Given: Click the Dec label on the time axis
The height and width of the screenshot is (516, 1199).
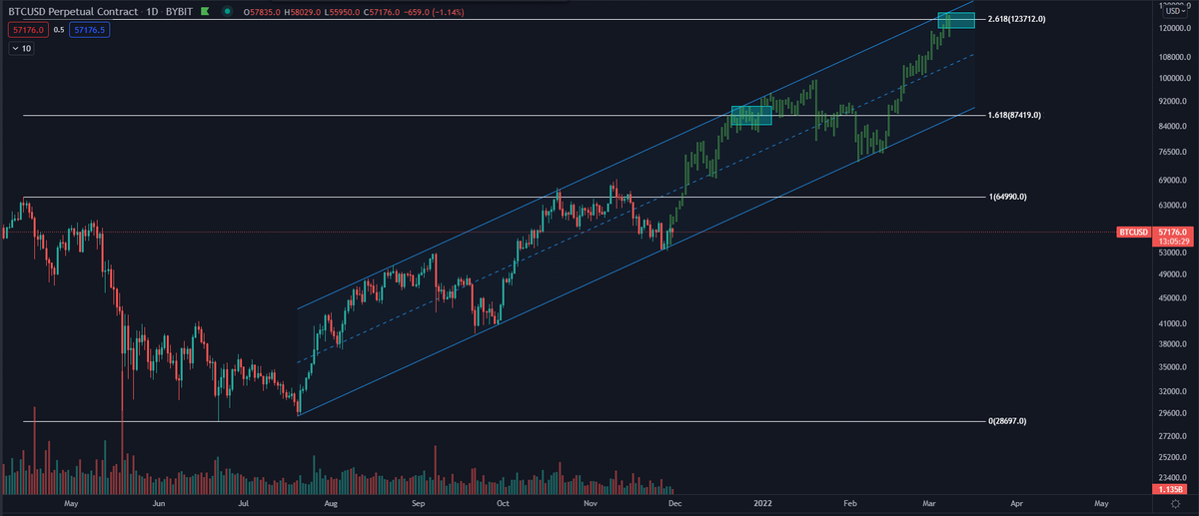Looking at the screenshot, I should (674, 505).
